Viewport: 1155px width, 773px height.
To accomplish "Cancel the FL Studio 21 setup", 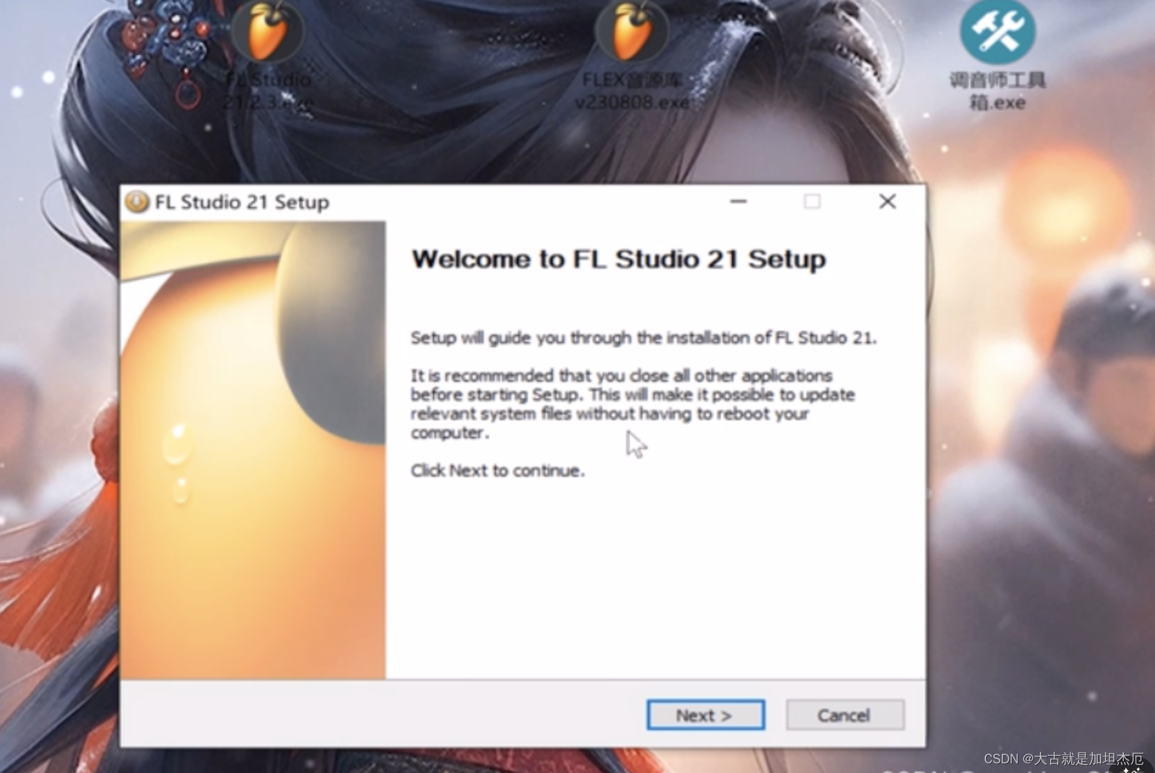I will pyautogui.click(x=845, y=715).
